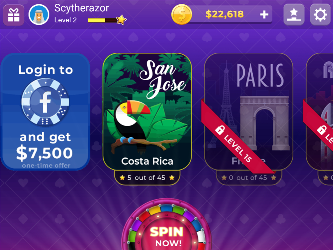Open the gift box rewards icon
Screen dimensions: 333x250
tap(14, 15)
